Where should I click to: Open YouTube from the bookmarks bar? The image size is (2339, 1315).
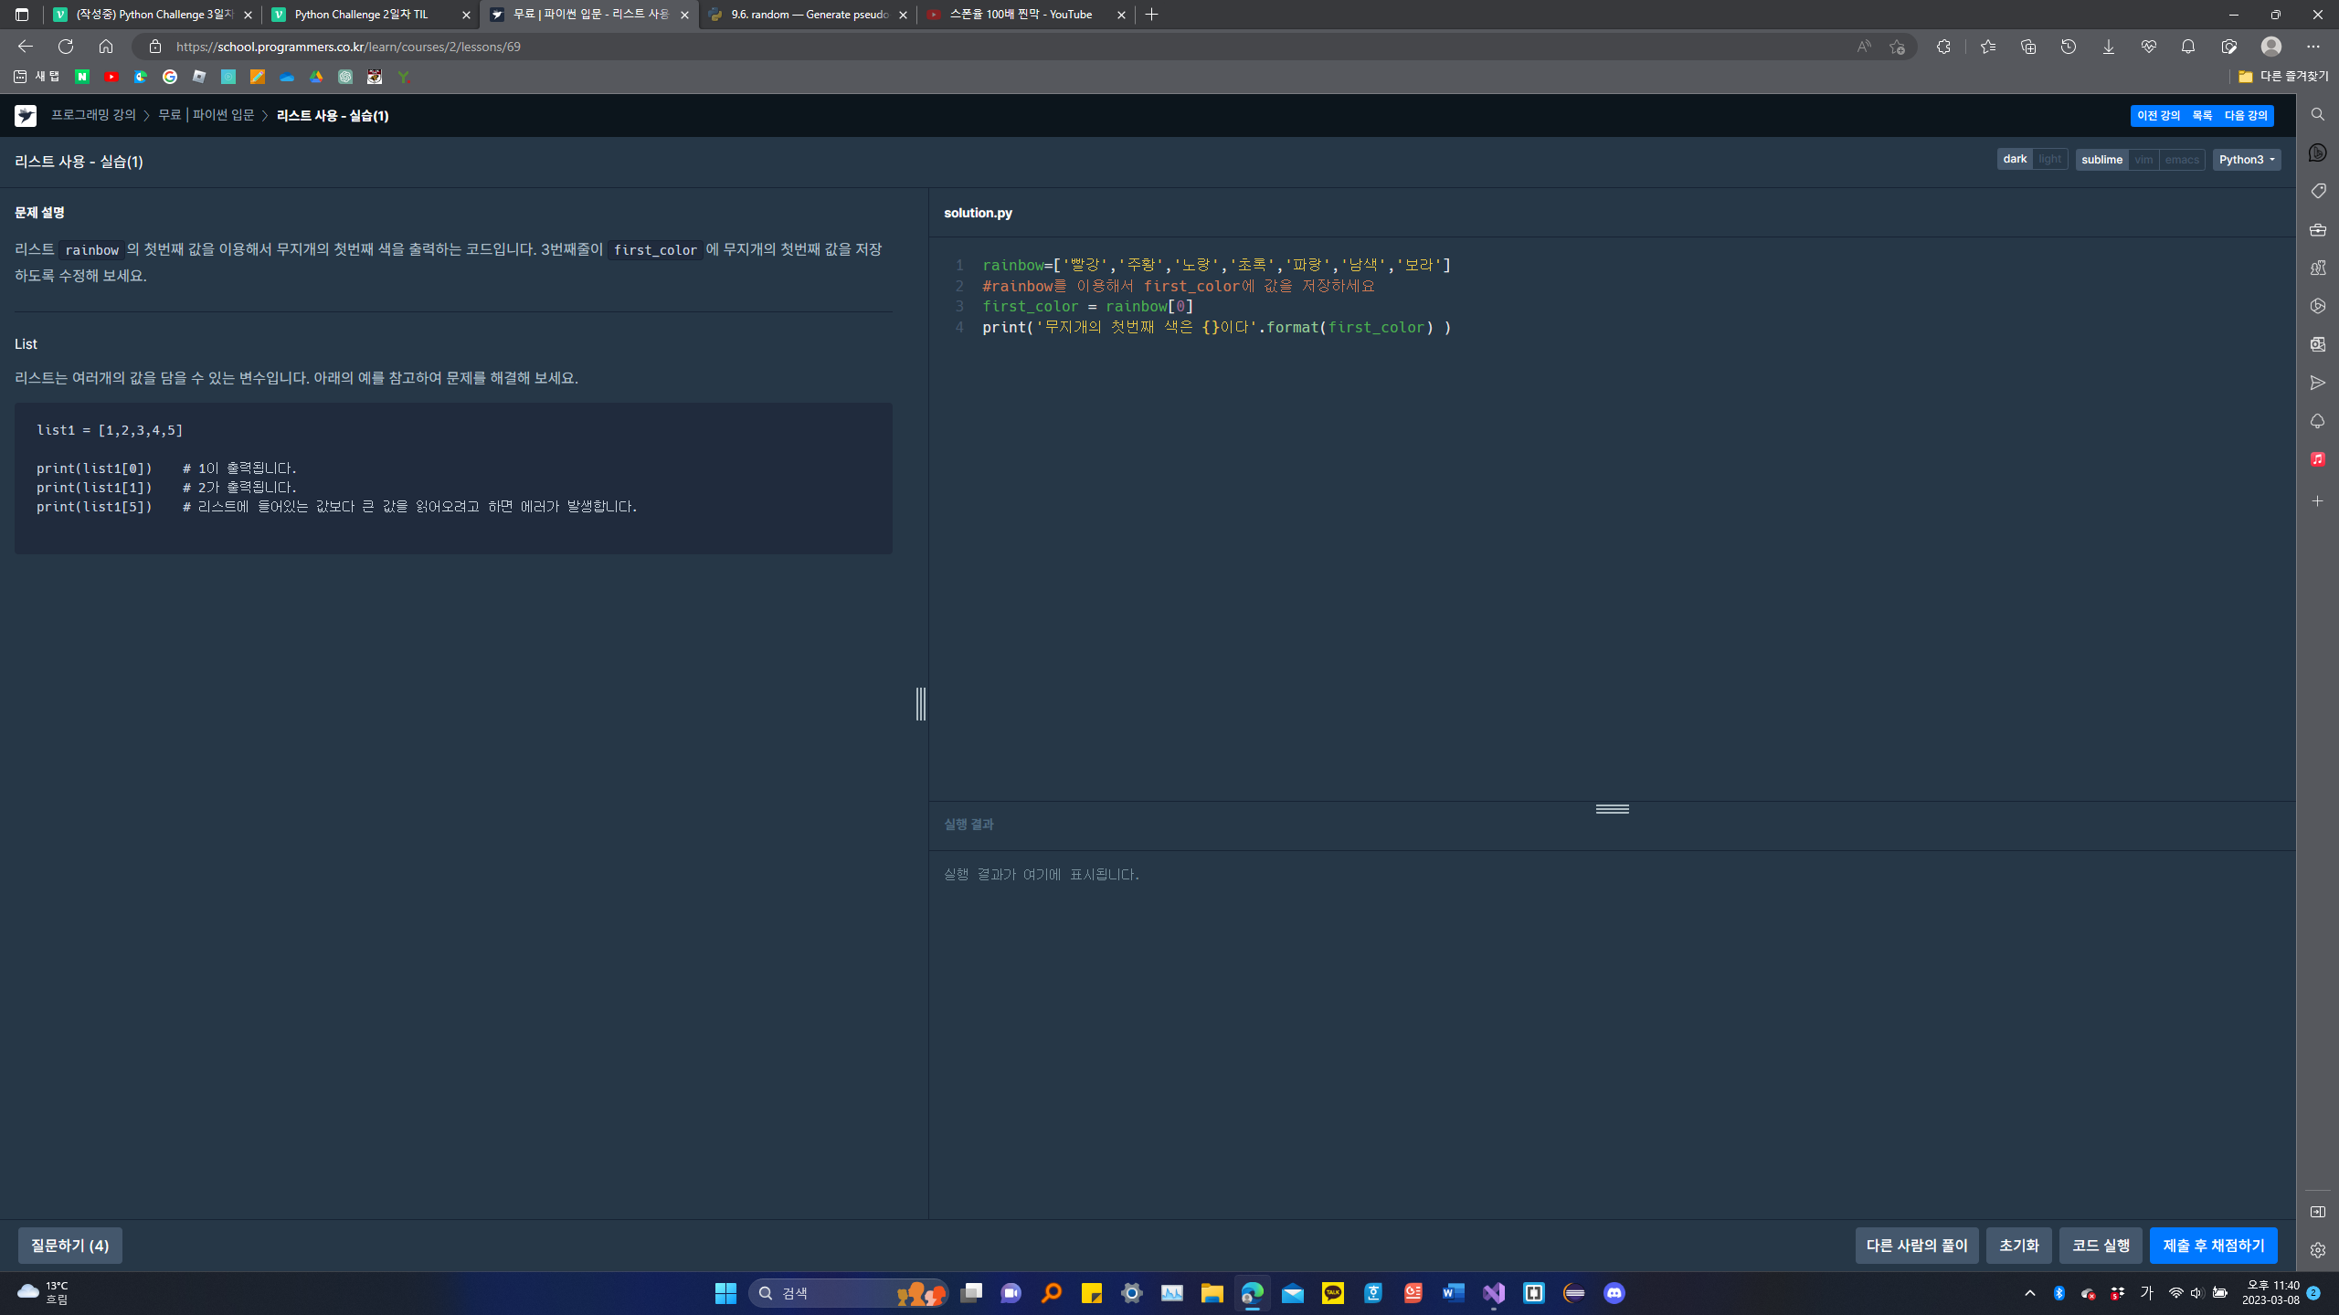tap(111, 77)
